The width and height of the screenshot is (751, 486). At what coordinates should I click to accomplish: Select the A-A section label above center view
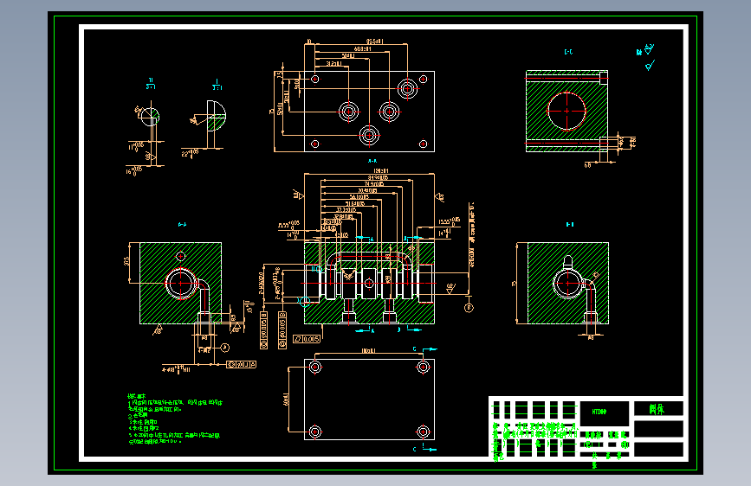pos(372,161)
